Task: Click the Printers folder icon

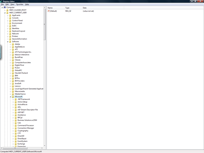Action: point(10,36)
